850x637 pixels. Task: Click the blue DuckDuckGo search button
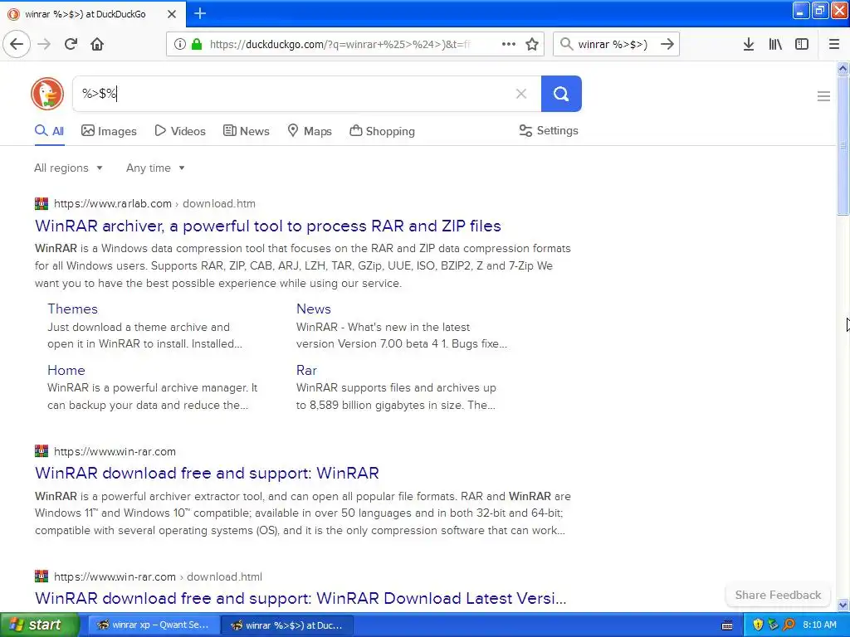[x=561, y=94]
